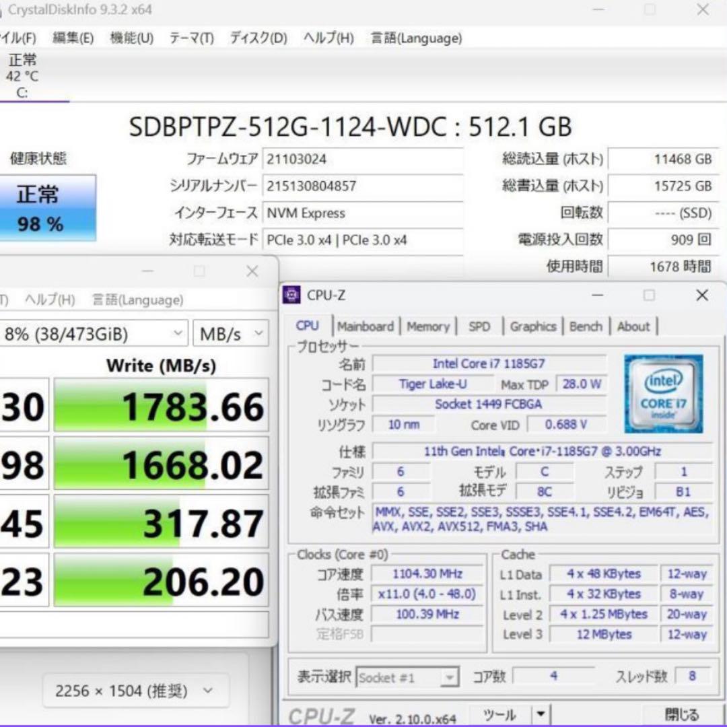Switch to the Memory tab in CPU-Z
727x727 pixels.
click(x=428, y=326)
